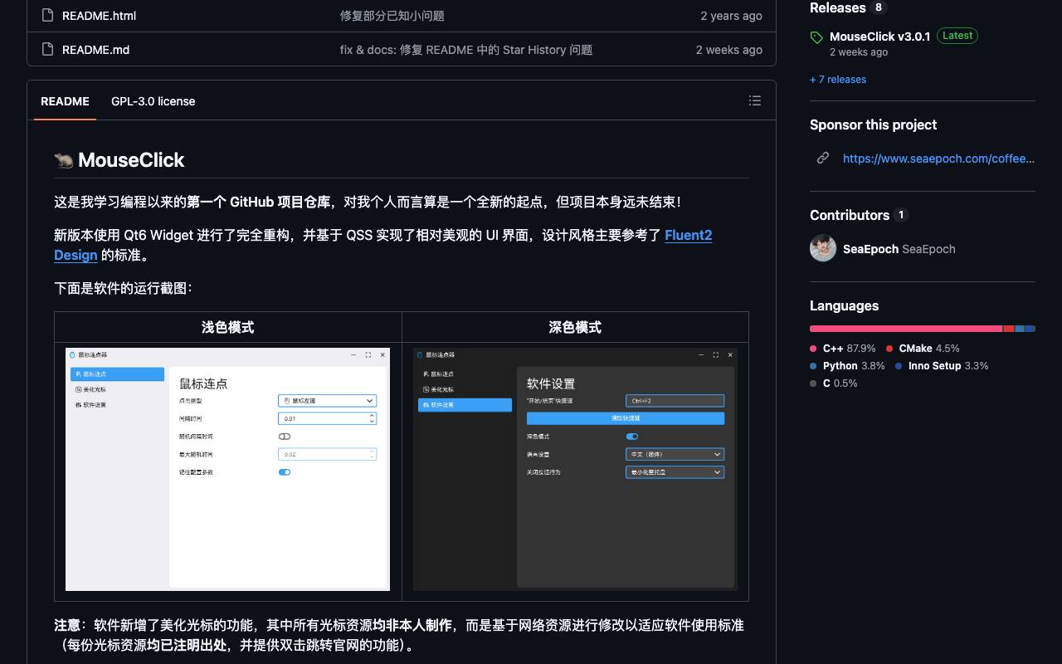1062x664 pixels.
Task: Click the C++ 87.9% language entry
Action: click(843, 349)
